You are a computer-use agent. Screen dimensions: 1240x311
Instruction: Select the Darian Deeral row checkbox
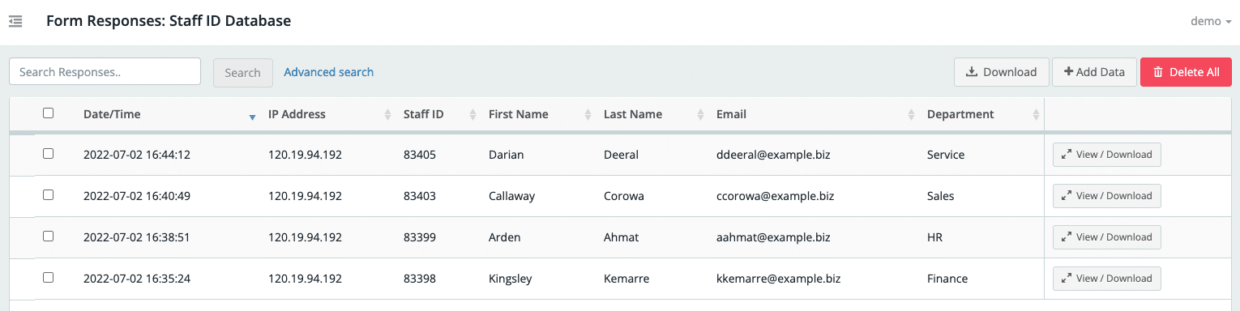click(48, 154)
